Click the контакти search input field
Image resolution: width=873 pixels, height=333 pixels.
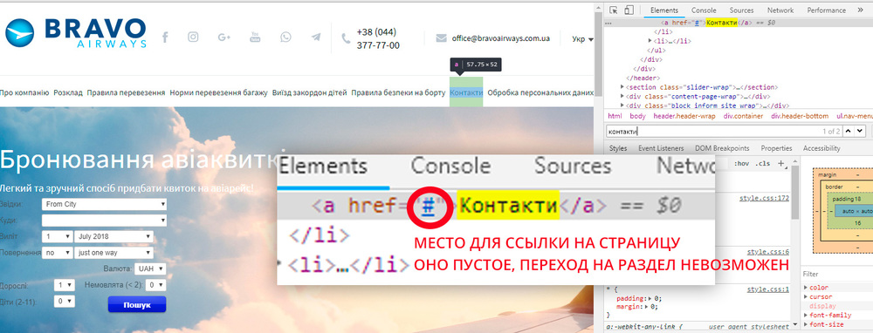[712, 132]
